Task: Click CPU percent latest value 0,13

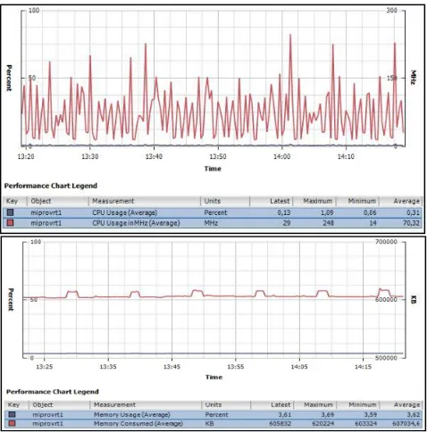Action: (284, 212)
